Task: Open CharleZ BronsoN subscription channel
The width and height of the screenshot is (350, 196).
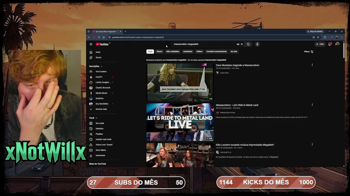Action: (x=103, y=88)
